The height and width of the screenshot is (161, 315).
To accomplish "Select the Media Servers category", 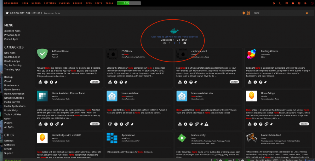I will pyautogui.click(x=13, y=102).
